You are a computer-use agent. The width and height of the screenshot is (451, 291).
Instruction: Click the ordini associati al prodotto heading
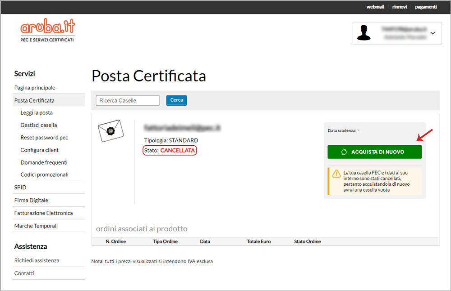click(x=142, y=229)
